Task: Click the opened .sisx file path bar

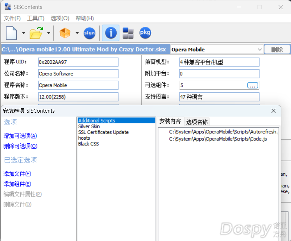Action: (x=86, y=49)
